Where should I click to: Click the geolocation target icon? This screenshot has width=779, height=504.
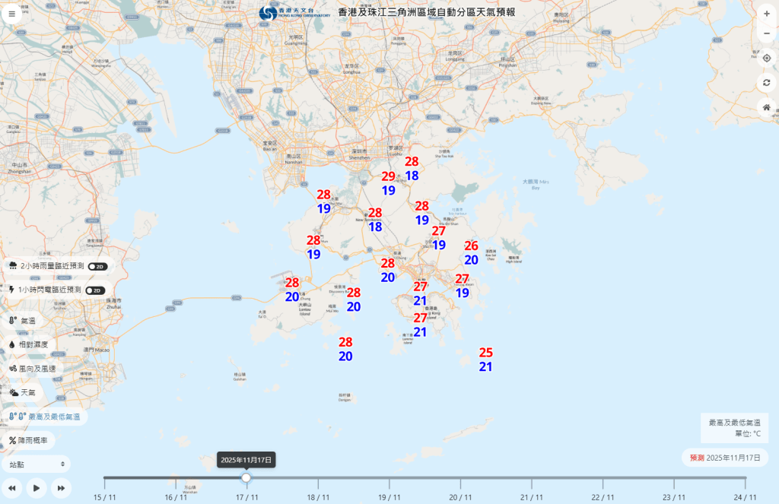coord(767,57)
